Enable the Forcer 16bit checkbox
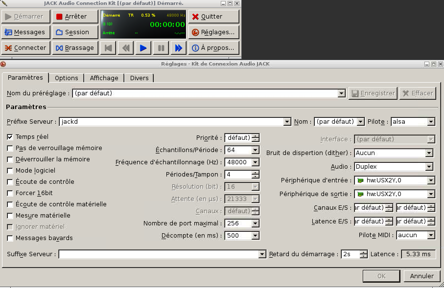The width and height of the screenshot is (444, 288). (10, 193)
